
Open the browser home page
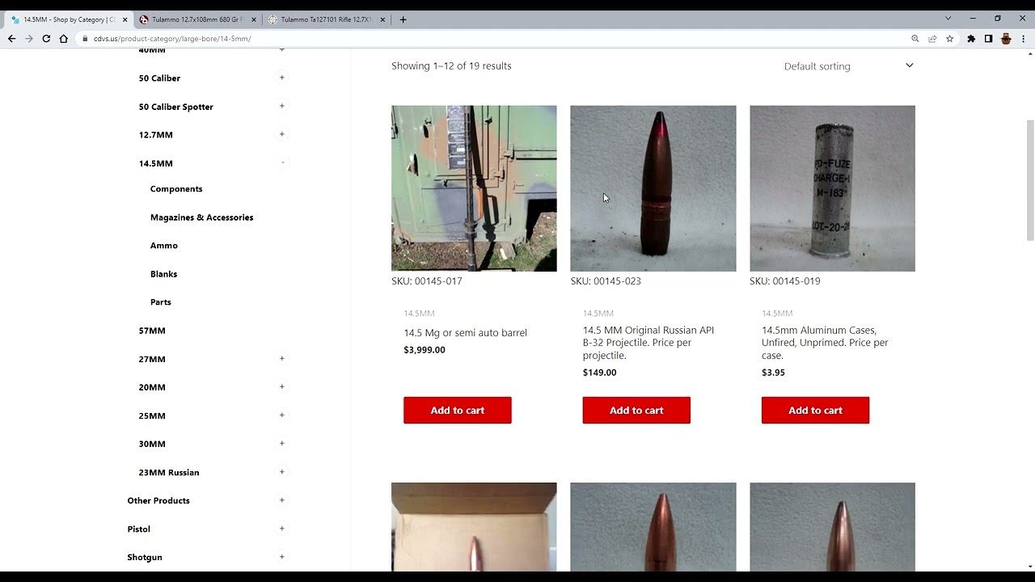[64, 39]
